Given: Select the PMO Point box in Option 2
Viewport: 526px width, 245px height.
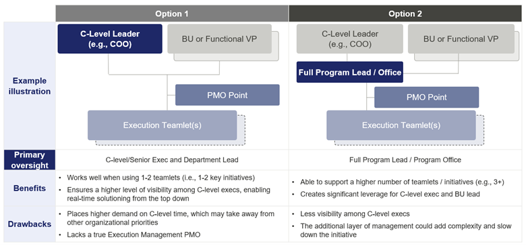Looking at the screenshot, I should point(426,98).
